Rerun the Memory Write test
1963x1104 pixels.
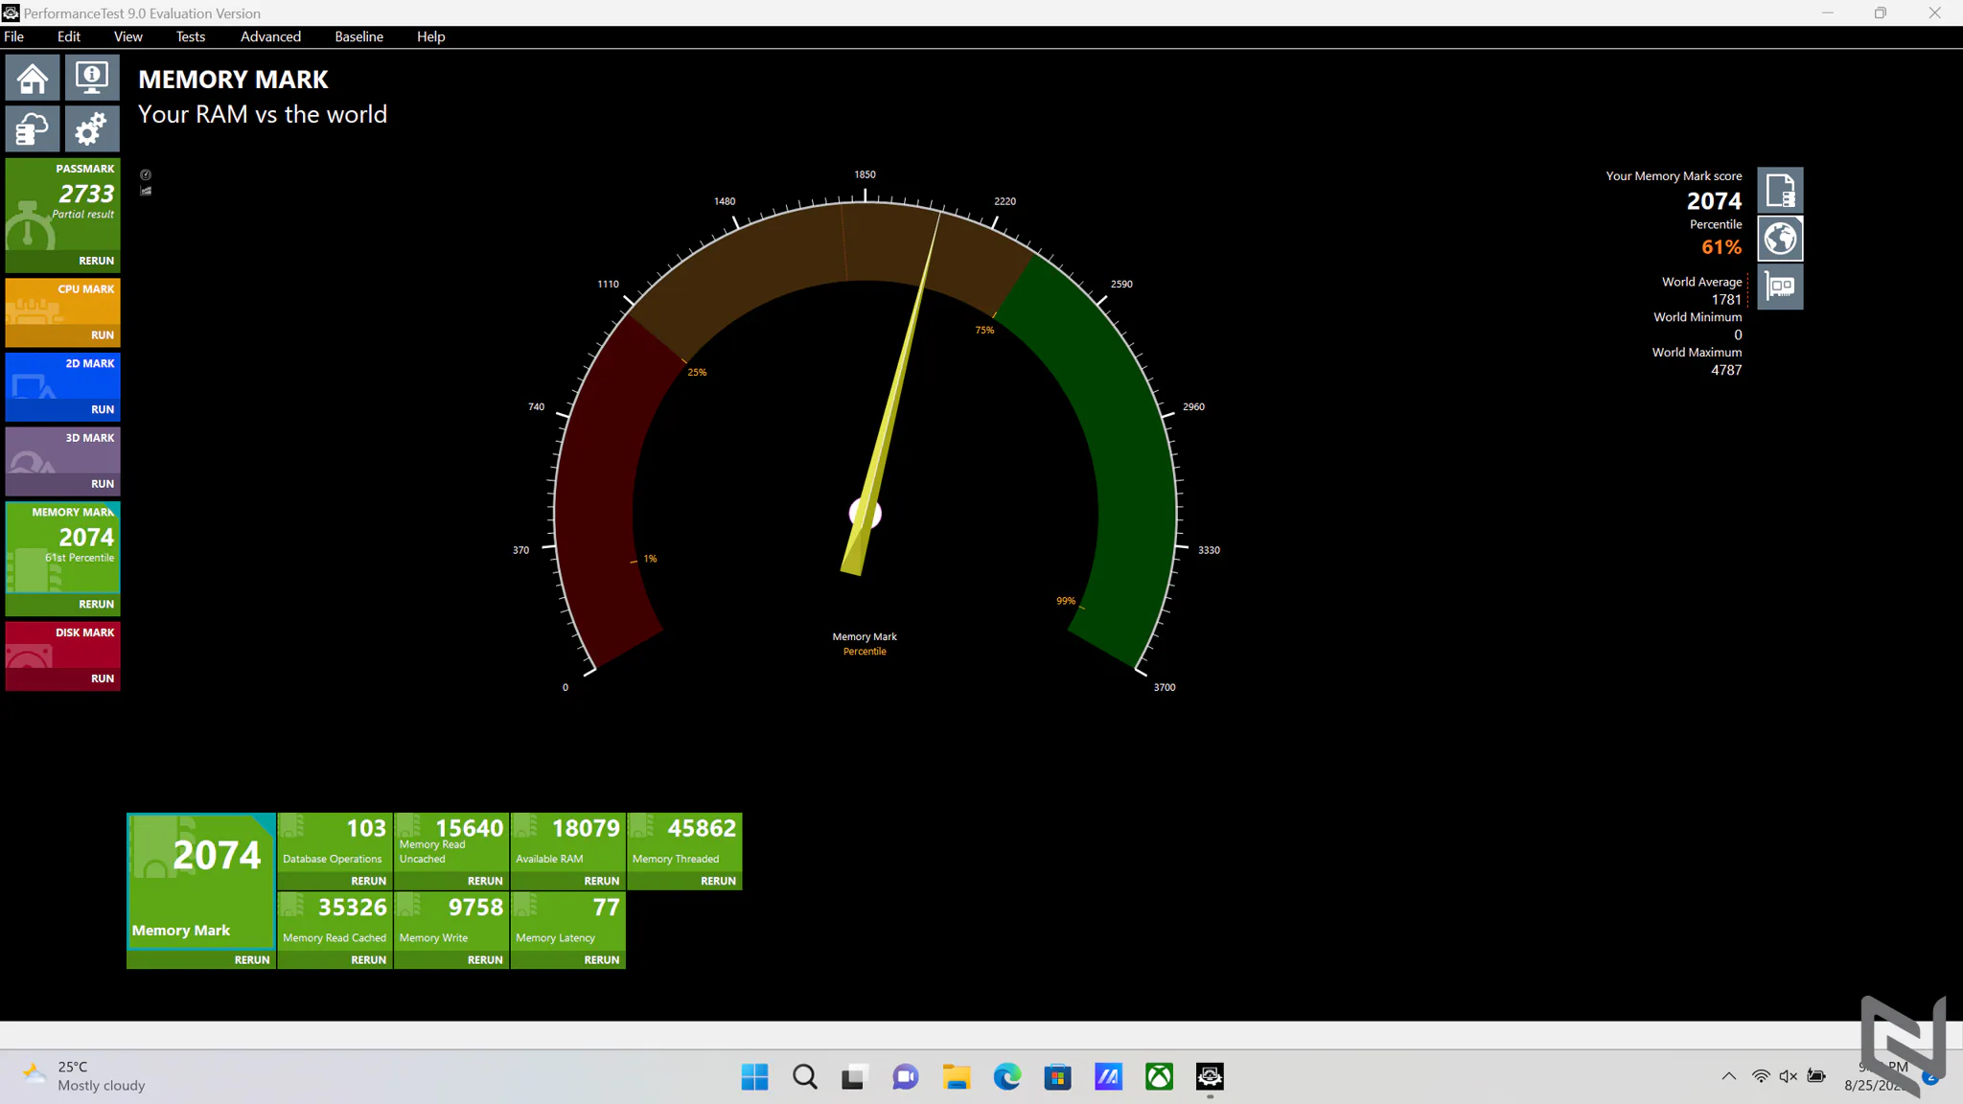(x=485, y=959)
